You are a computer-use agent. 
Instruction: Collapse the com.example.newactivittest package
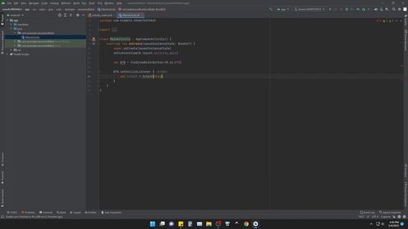15,33
